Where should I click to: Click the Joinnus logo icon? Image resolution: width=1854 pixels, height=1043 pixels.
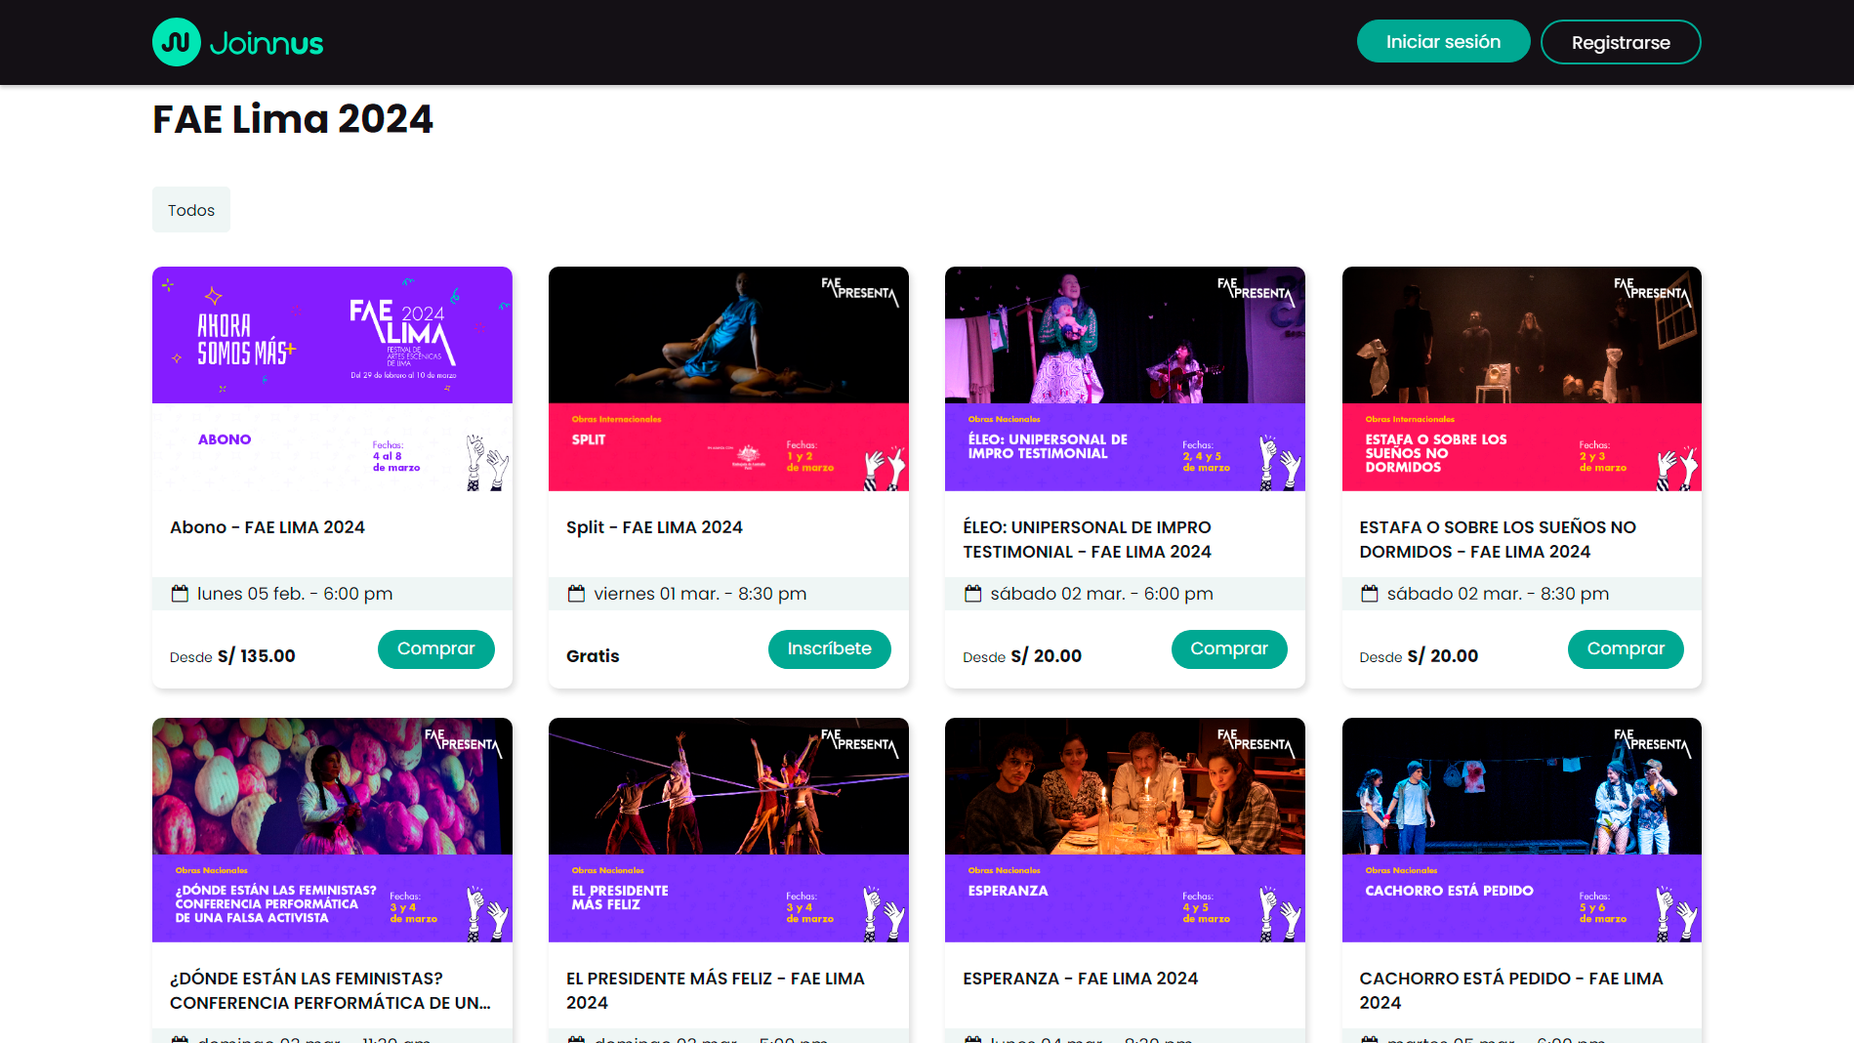point(177,42)
